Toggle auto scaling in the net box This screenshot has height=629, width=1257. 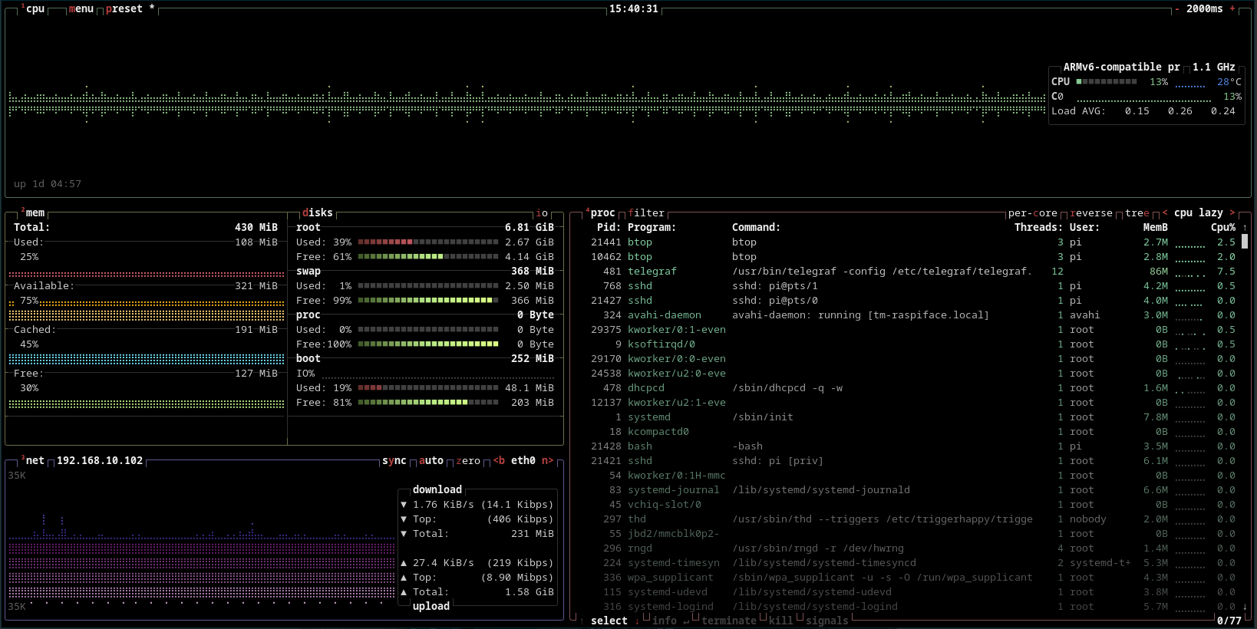pos(431,461)
